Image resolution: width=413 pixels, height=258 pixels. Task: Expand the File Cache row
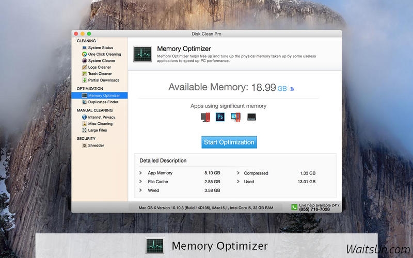pos(140,182)
